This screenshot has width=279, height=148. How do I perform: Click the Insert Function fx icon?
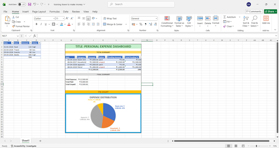[x=34, y=36]
